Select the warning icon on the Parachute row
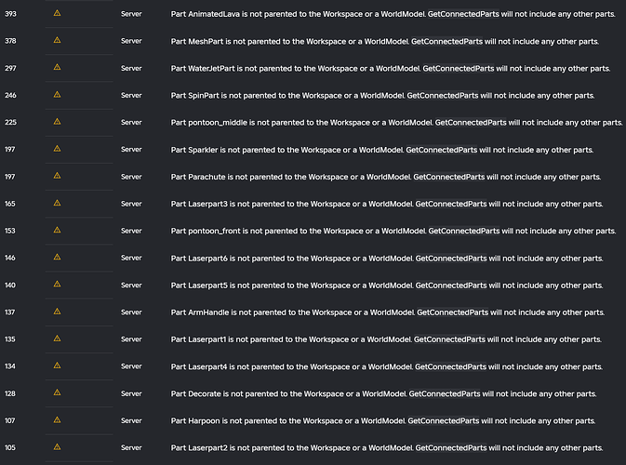626x465 pixels. click(x=57, y=177)
